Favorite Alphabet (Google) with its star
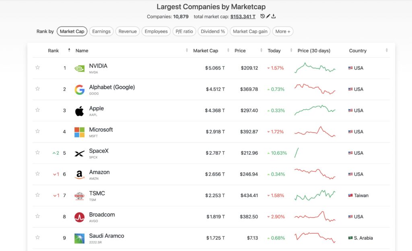 (x=37, y=89)
